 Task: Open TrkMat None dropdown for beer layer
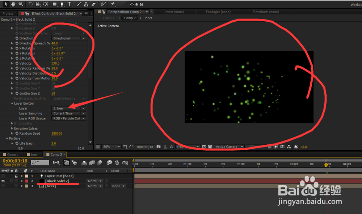[x=118, y=186]
